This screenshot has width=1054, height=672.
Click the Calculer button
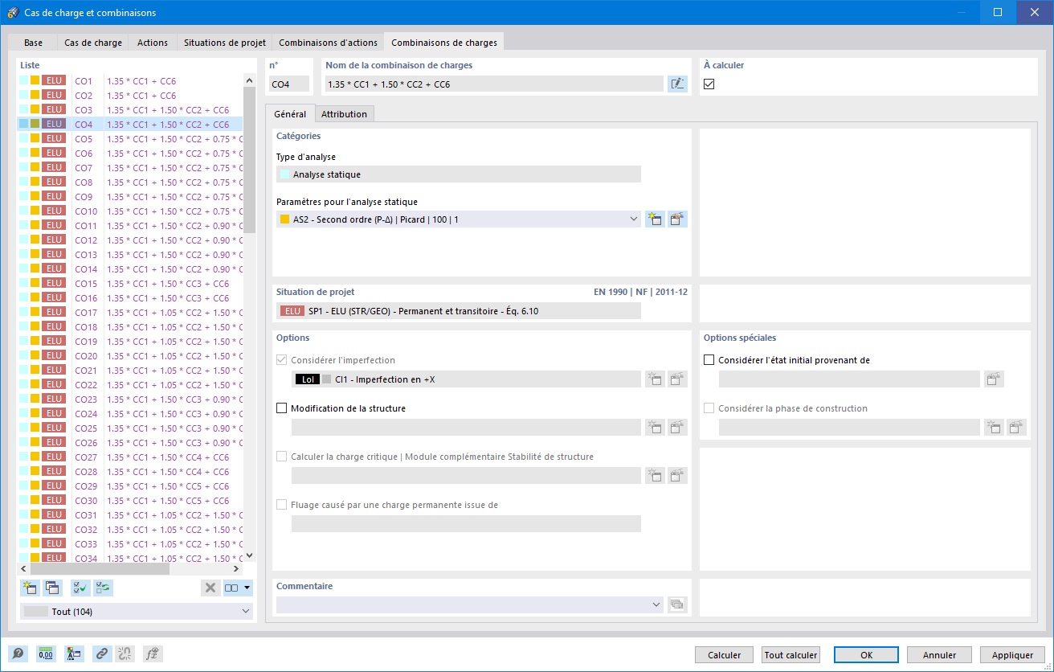point(725,655)
